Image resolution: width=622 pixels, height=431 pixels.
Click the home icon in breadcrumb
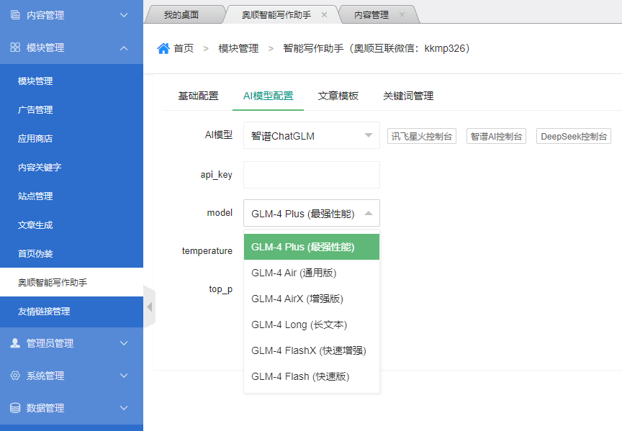click(x=163, y=48)
